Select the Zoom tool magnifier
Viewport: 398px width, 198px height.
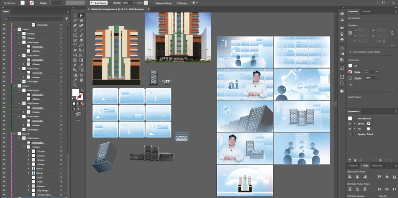pyautogui.click(x=75, y=85)
